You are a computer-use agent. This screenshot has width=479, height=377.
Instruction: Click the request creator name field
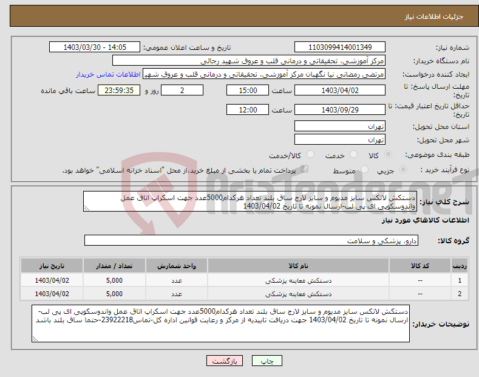pyautogui.click(x=264, y=74)
